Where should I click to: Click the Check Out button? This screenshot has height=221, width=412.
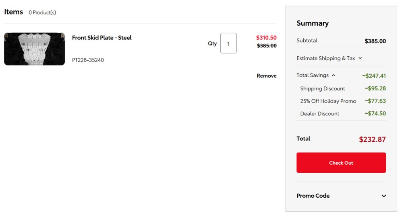(341, 163)
